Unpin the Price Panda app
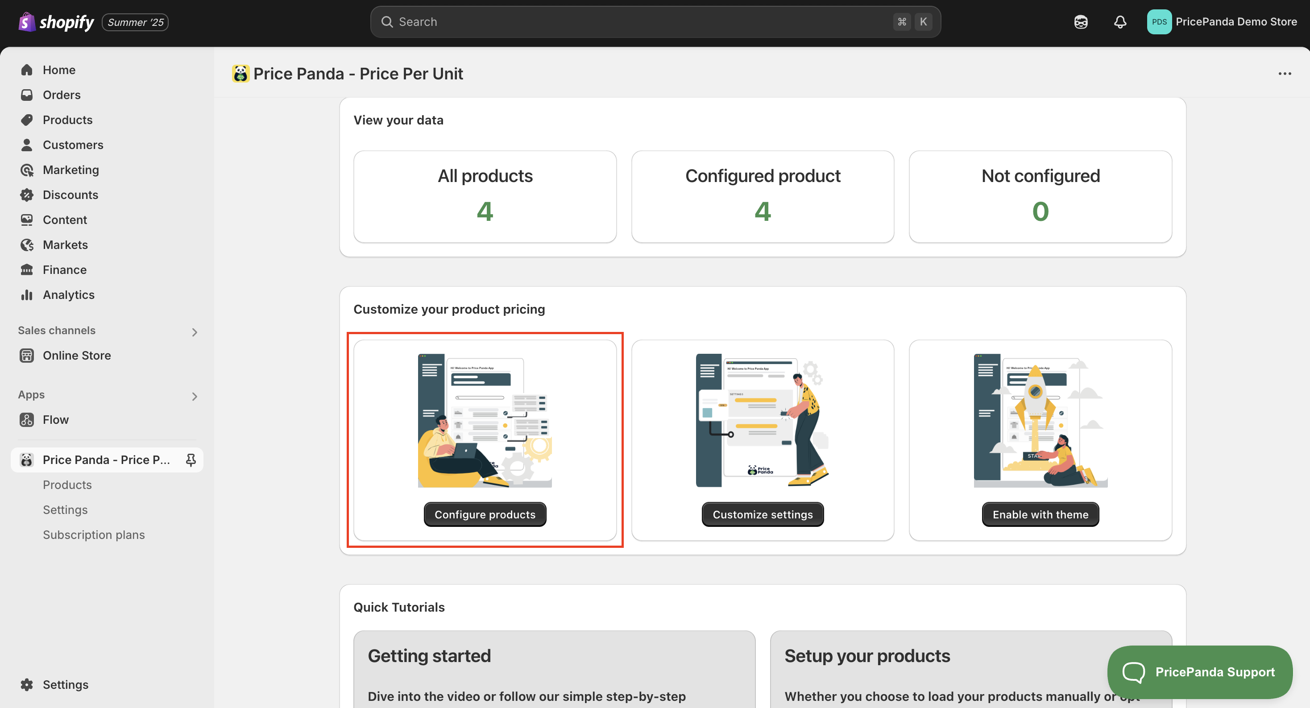 click(x=191, y=460)
